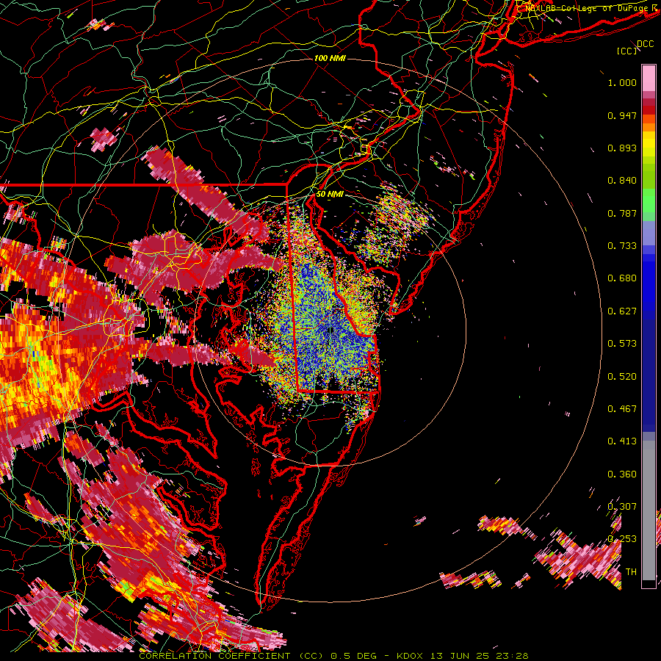The width and height of the screenshot is (661, 661).
Task: Select the 0.627 color scale value
Action: pos(622,311)
